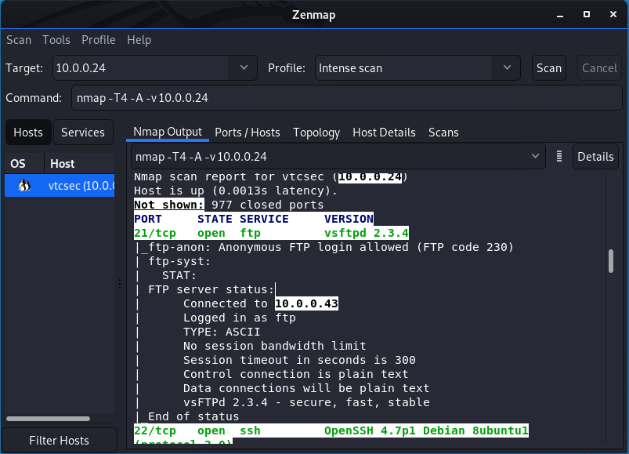Select the vtcsec host row
Screen dimensions: 629x454
coord(60,186)
